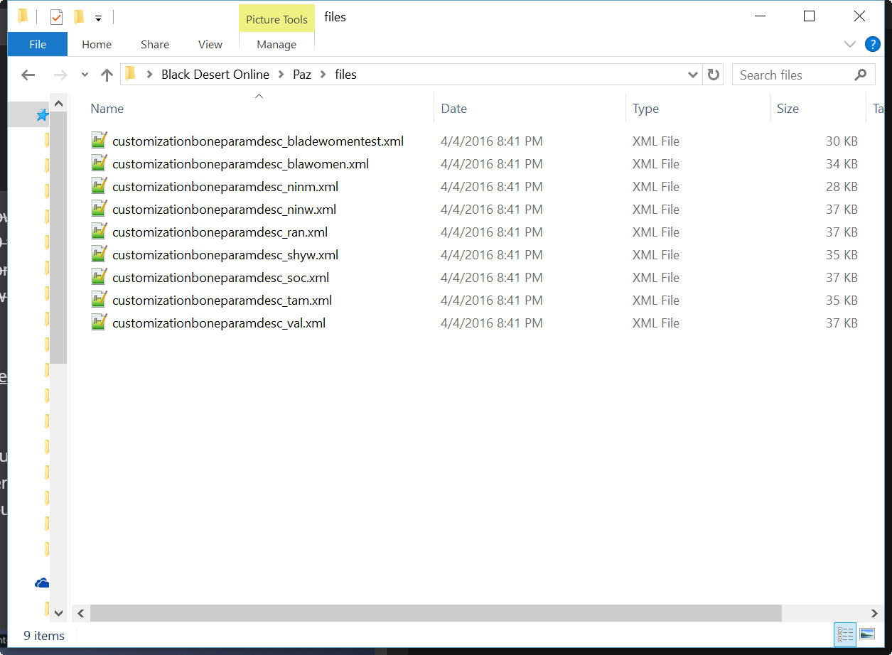Click the Refresh button beside address bar
Viewport: 892px width, 655px height.
pos(713,75)
